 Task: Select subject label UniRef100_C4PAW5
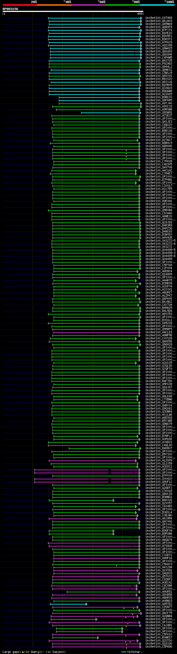coord(159,57)
